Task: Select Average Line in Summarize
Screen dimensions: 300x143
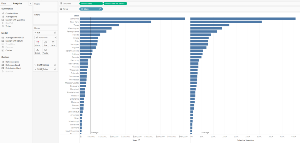Action: click(11, 17)
